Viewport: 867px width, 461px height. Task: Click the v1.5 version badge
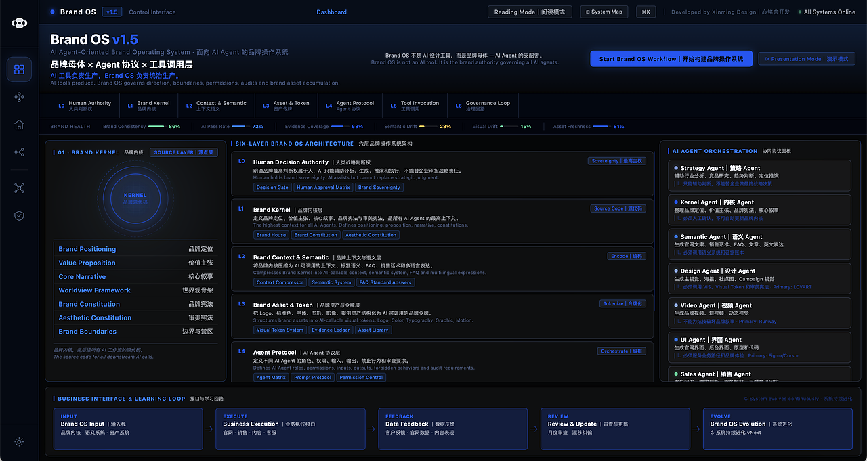click(x=112, y=12)
